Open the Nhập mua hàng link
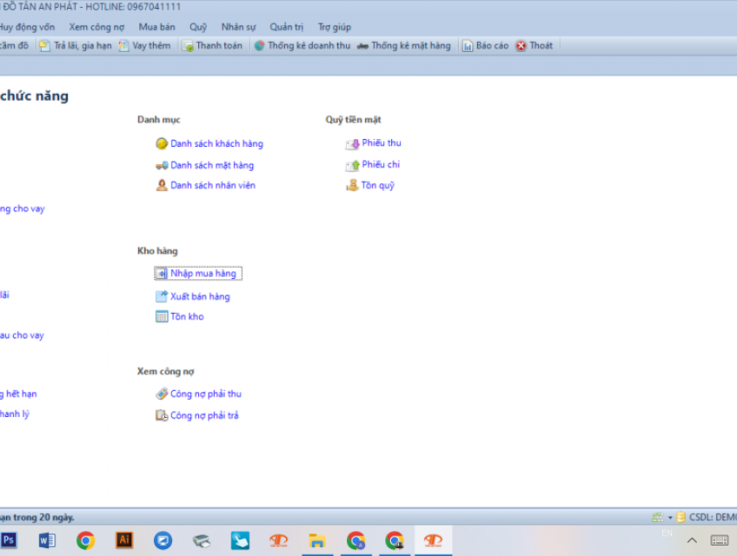The height and width of the screenshot is (556, 737). pyautogui.click(x=203, y=274)
